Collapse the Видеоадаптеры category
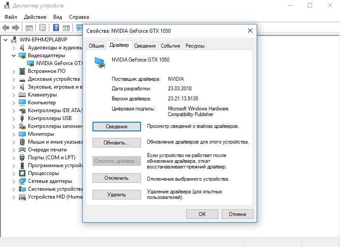Screen dimensions: 340x247 [x=14, y=56]
